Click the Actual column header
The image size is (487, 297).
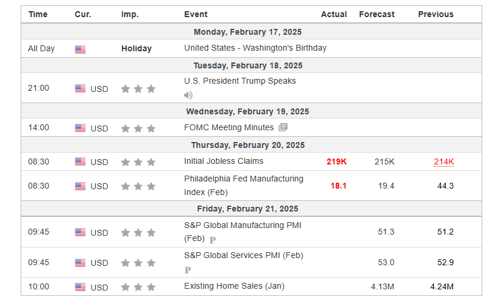[334, 14]
